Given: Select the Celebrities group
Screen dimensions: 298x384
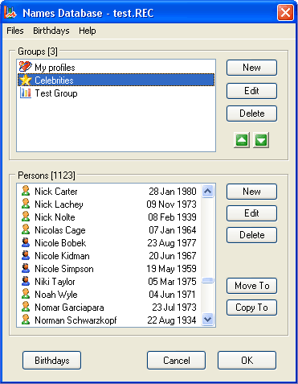Looking at the screenshot, I should [116, 80].
